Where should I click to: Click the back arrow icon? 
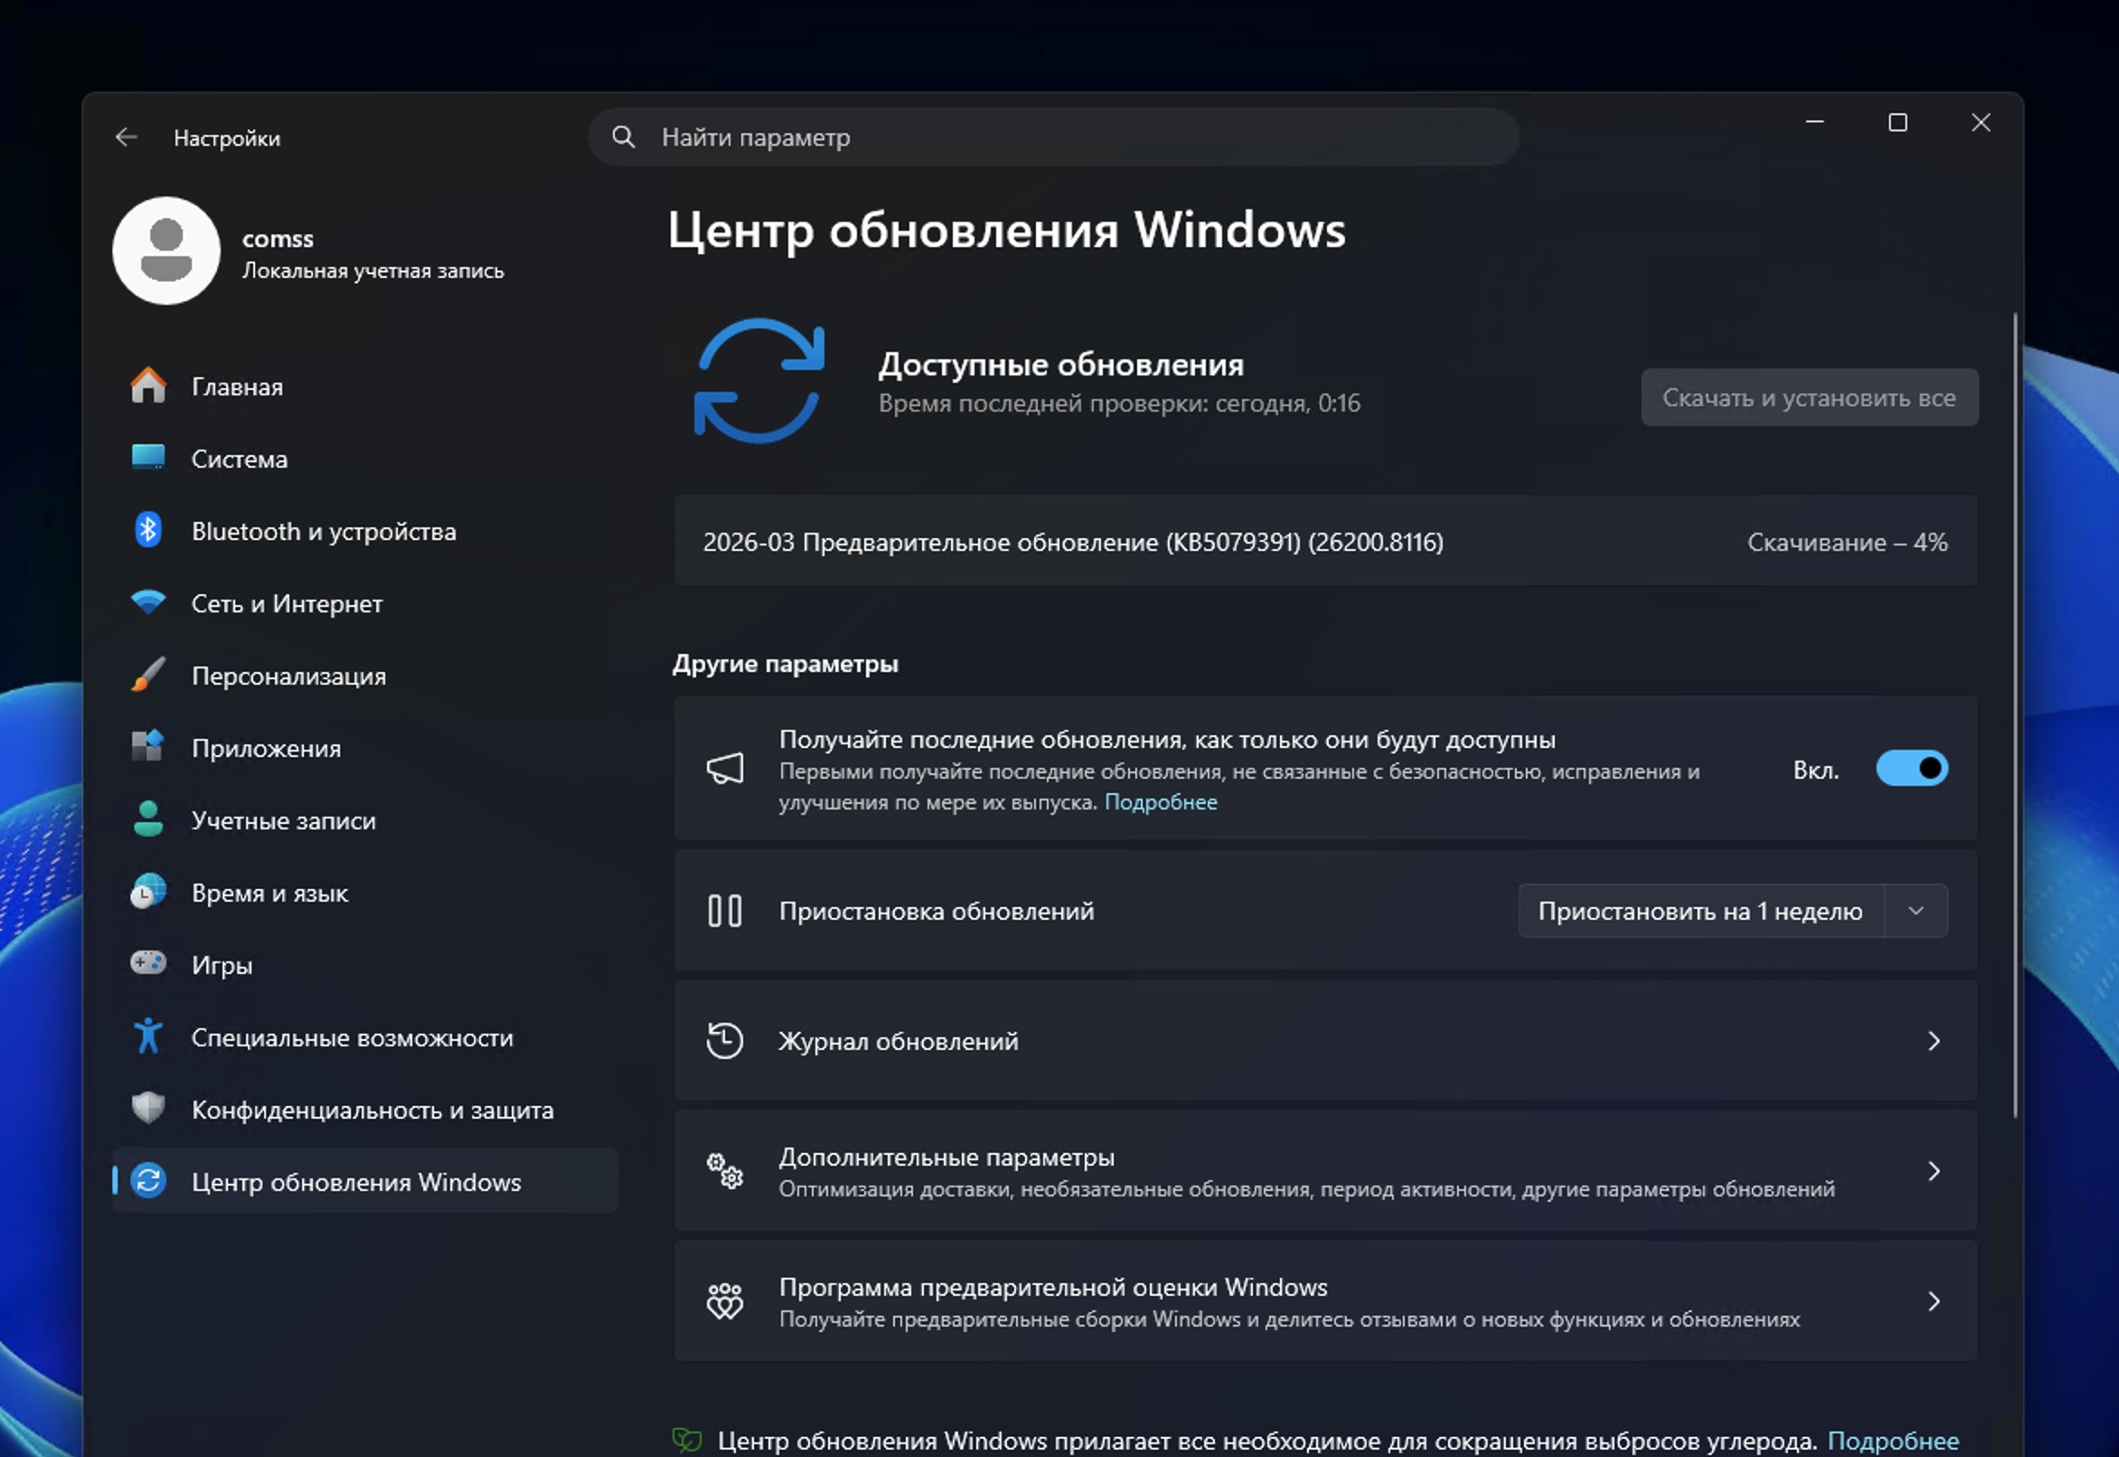[x=126, y=137]
